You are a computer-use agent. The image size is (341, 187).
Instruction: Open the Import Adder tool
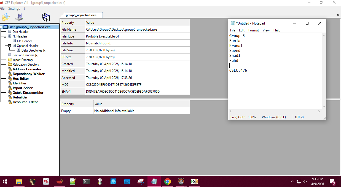click(23, 88)
